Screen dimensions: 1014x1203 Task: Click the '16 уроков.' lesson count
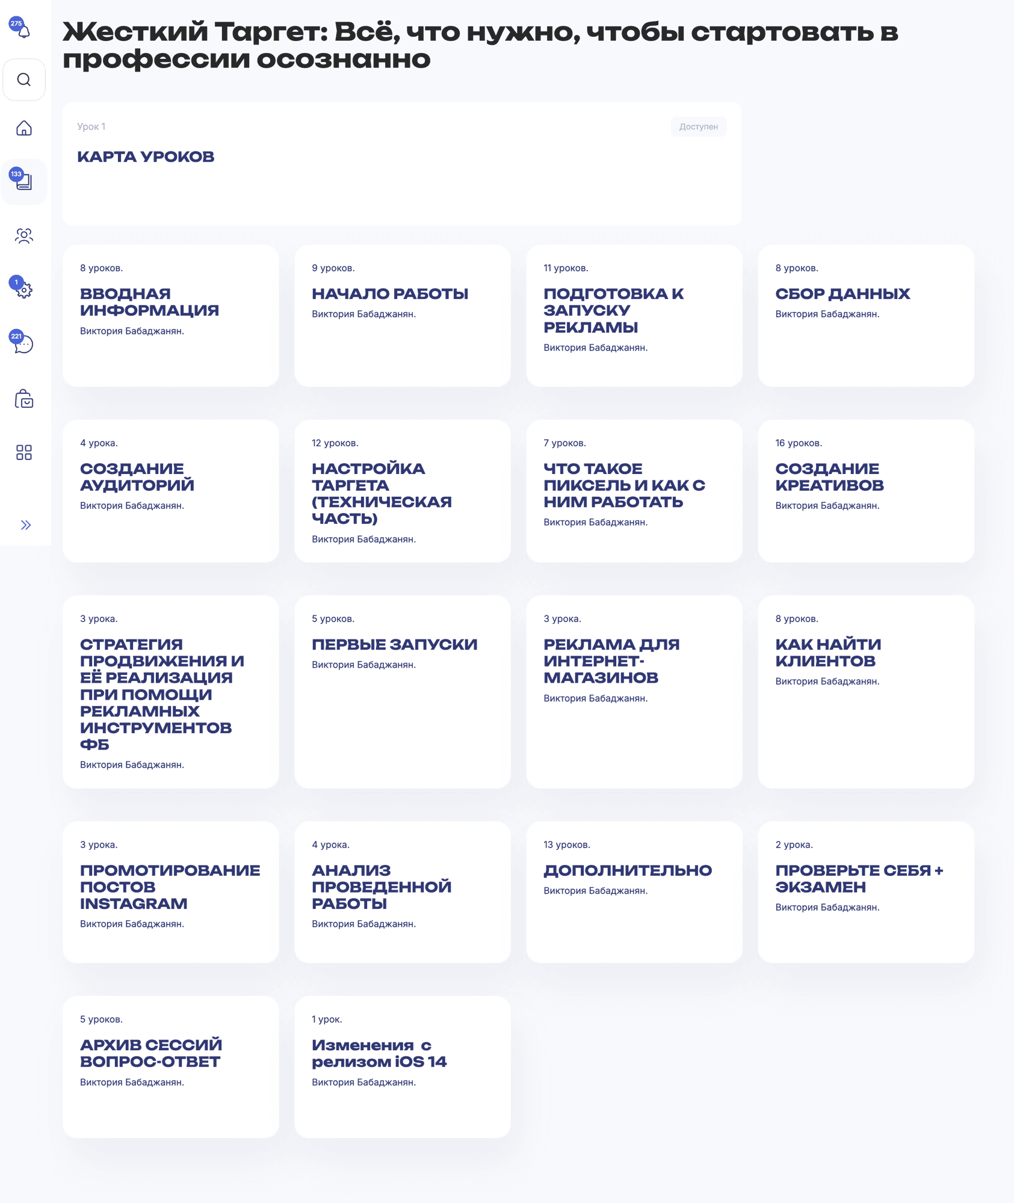(798, 443)
